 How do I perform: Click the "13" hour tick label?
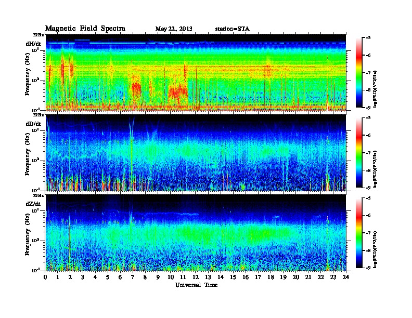coord(208,277)
